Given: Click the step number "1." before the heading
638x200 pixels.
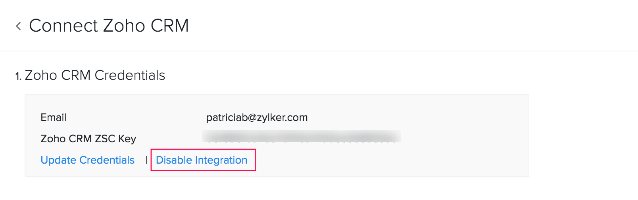Looking at the screenshot, I should [x=18, y=76].
